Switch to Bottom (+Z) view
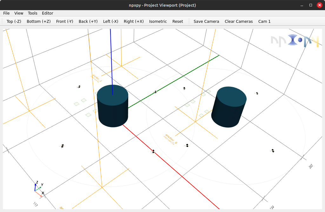Image resolution: width=325 pixels, height=212 pixels. coord(38,22)
